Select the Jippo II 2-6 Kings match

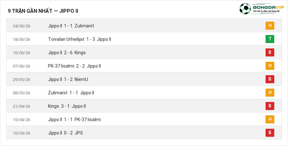coord(67,53)
